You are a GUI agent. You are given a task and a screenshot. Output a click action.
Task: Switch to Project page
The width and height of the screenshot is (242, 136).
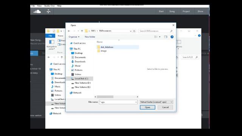click(x=186, y=11)
